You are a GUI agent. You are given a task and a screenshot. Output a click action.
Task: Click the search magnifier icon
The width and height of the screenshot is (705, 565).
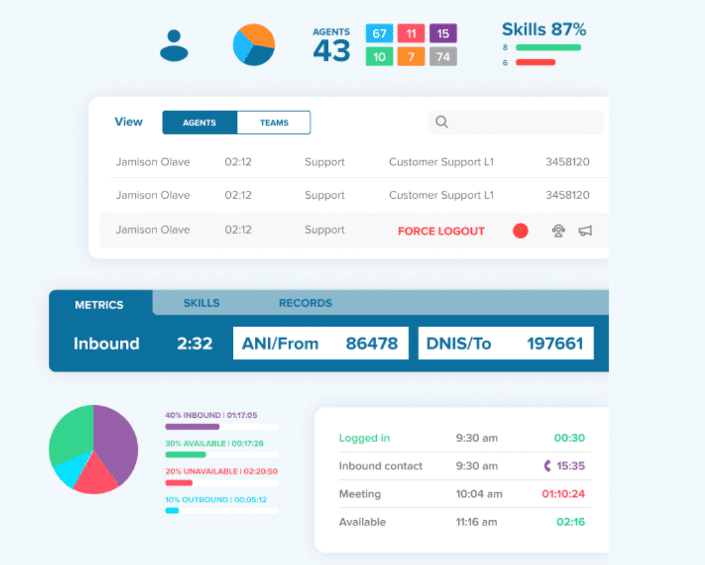pyautogui.click(x=442, y=122)
